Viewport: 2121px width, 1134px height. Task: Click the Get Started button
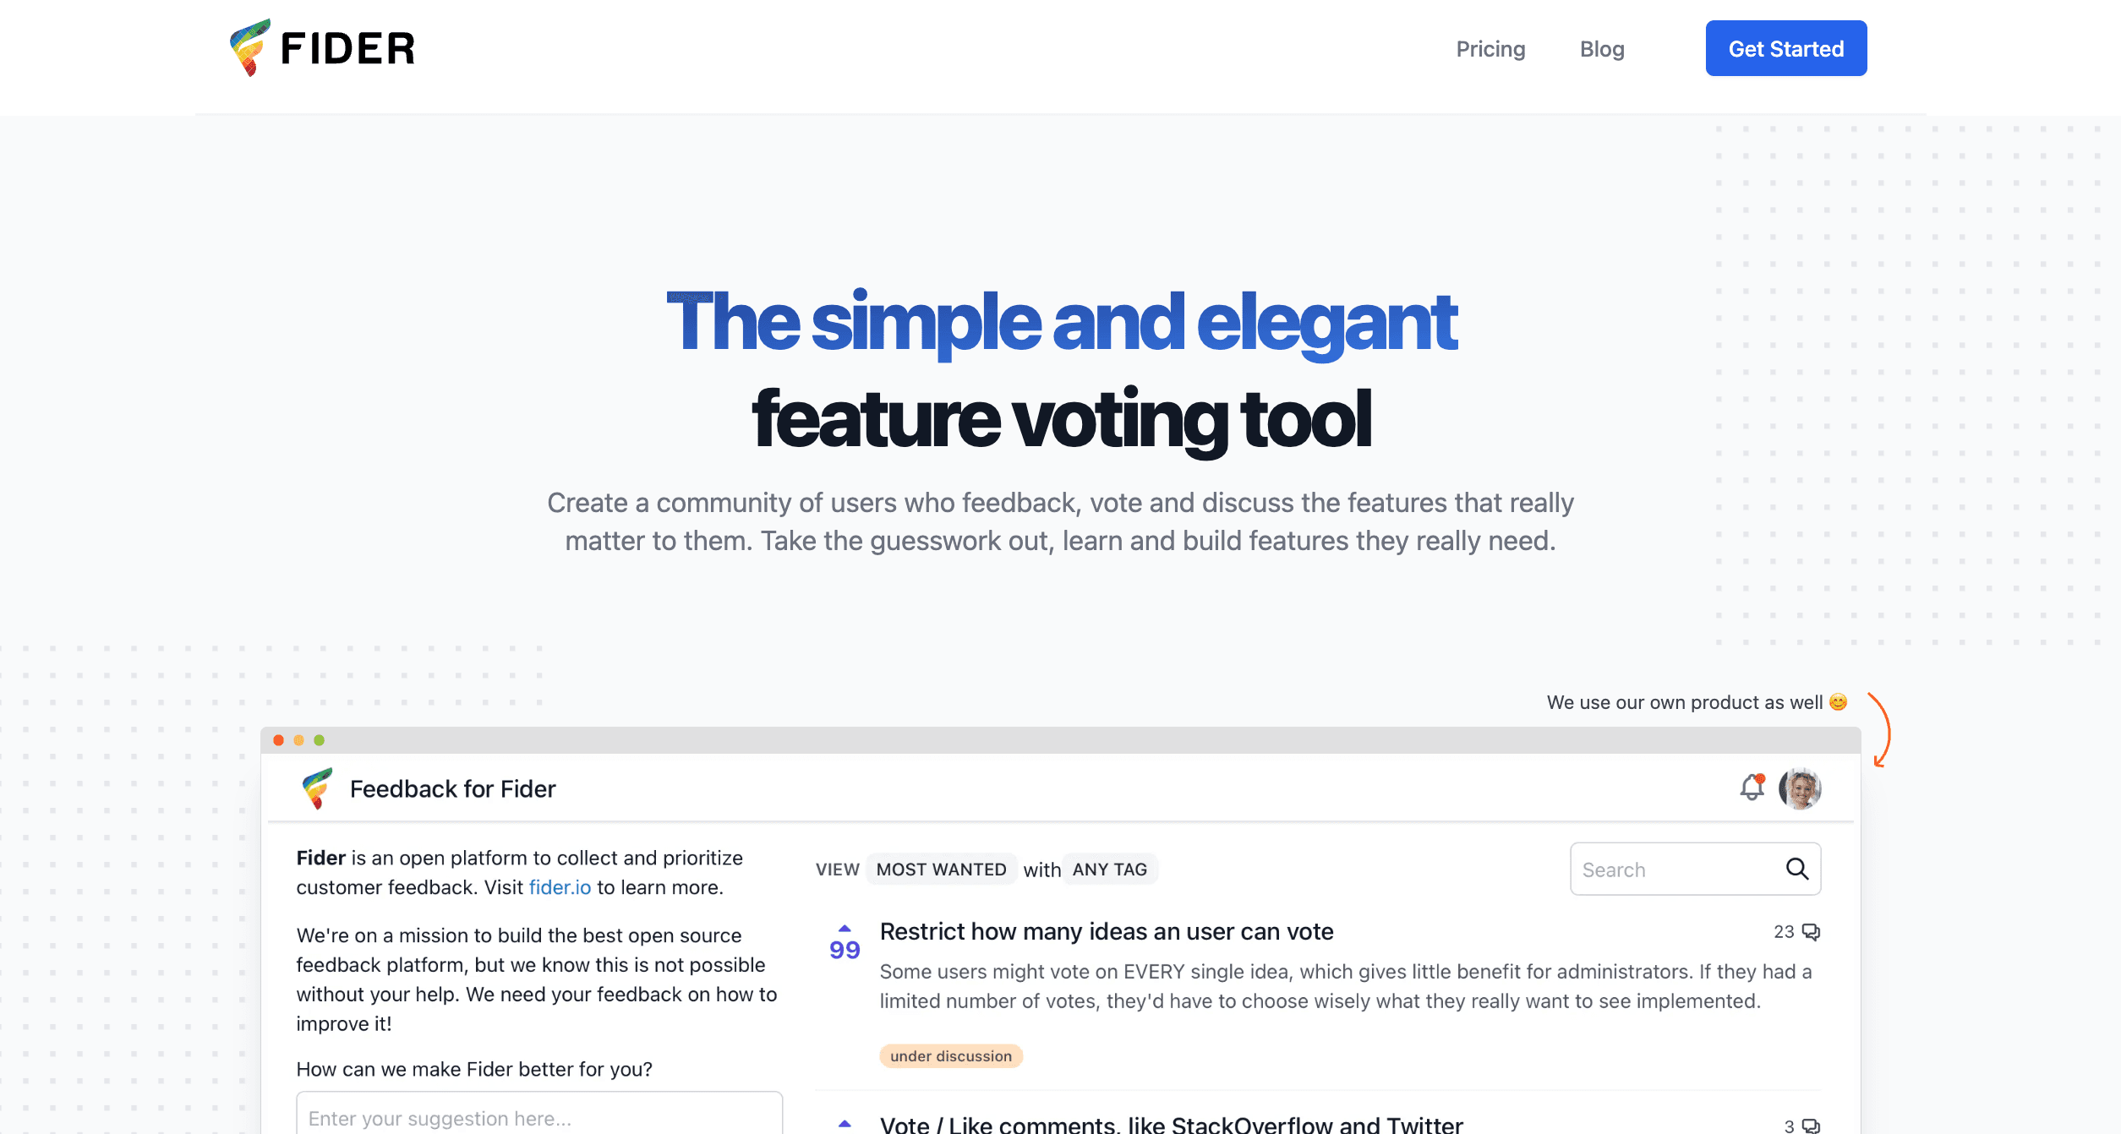click(1786, 48)
